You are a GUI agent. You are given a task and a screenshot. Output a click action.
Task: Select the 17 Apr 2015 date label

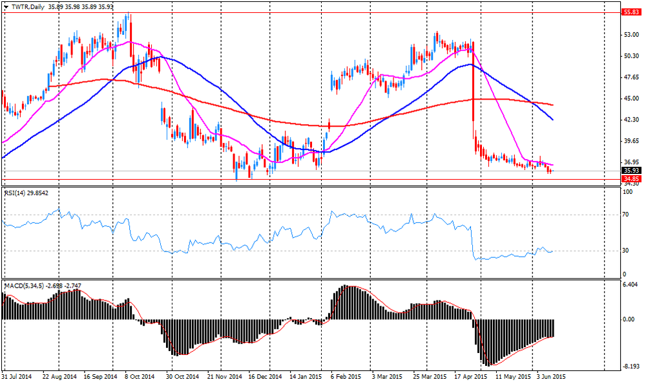[470, 377]
